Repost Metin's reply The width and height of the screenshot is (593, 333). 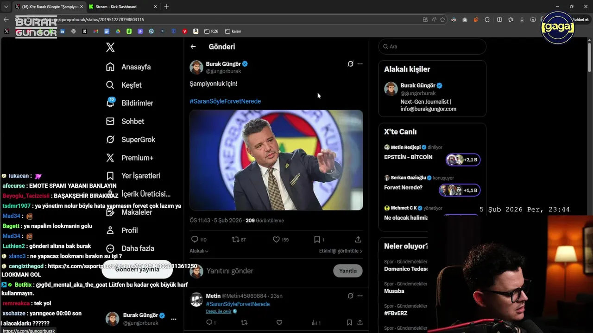(244, 322)
